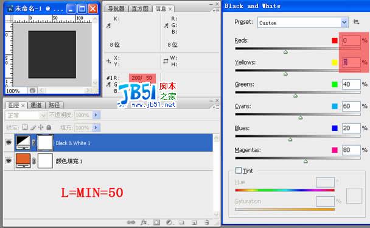Select the 图层 tab

coord(13,105)
